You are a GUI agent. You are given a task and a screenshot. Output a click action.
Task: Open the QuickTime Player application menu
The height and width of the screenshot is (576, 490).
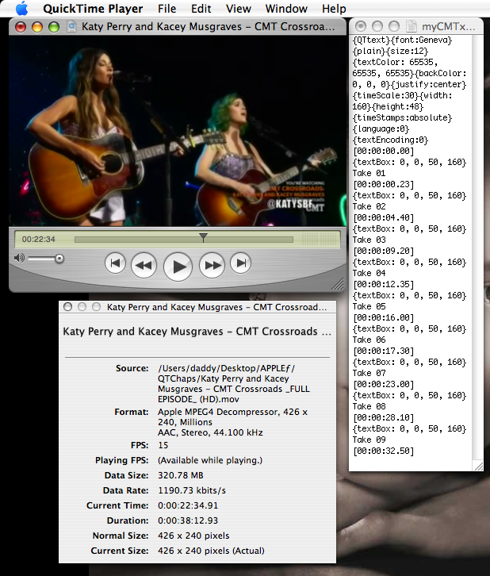(93, 9)
